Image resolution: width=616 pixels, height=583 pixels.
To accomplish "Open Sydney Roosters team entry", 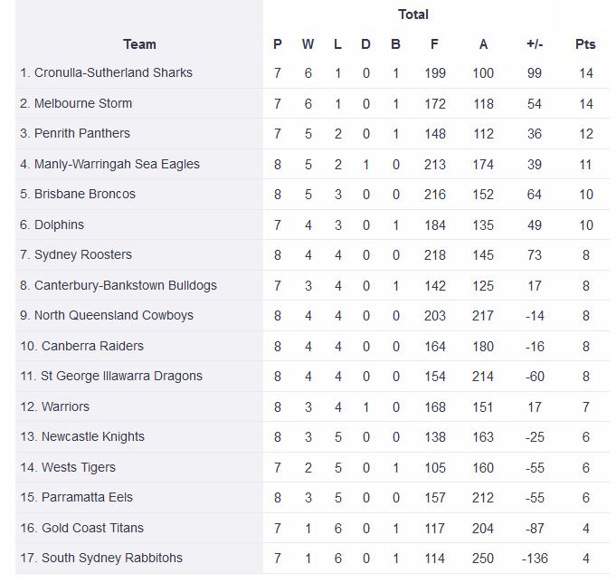I will (x=83, y=254).
